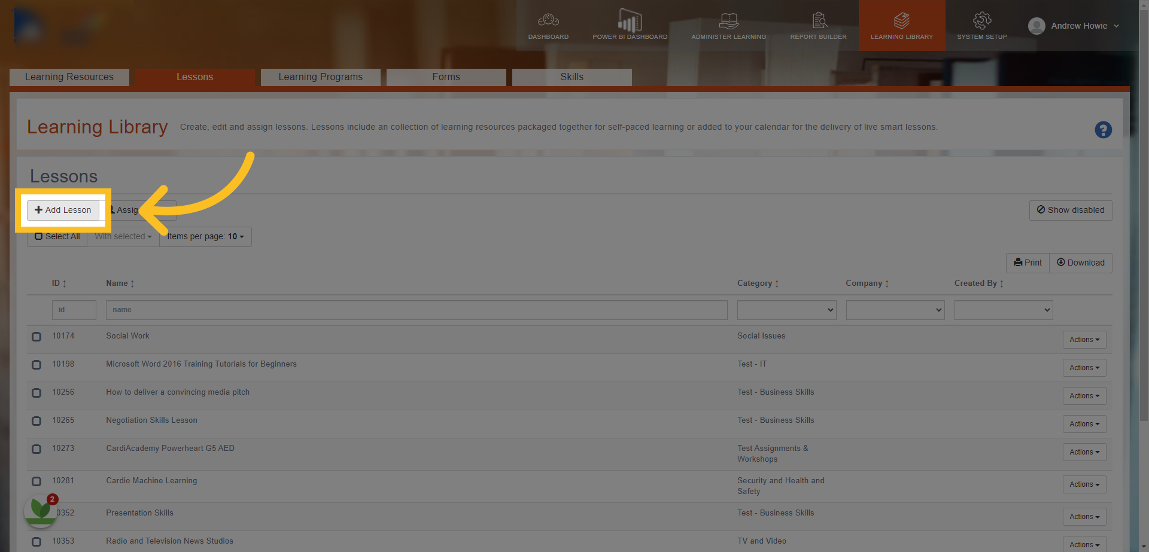Toggle the Select All button
Viewport: 1149px width, 552px height.
click(57, 237)
